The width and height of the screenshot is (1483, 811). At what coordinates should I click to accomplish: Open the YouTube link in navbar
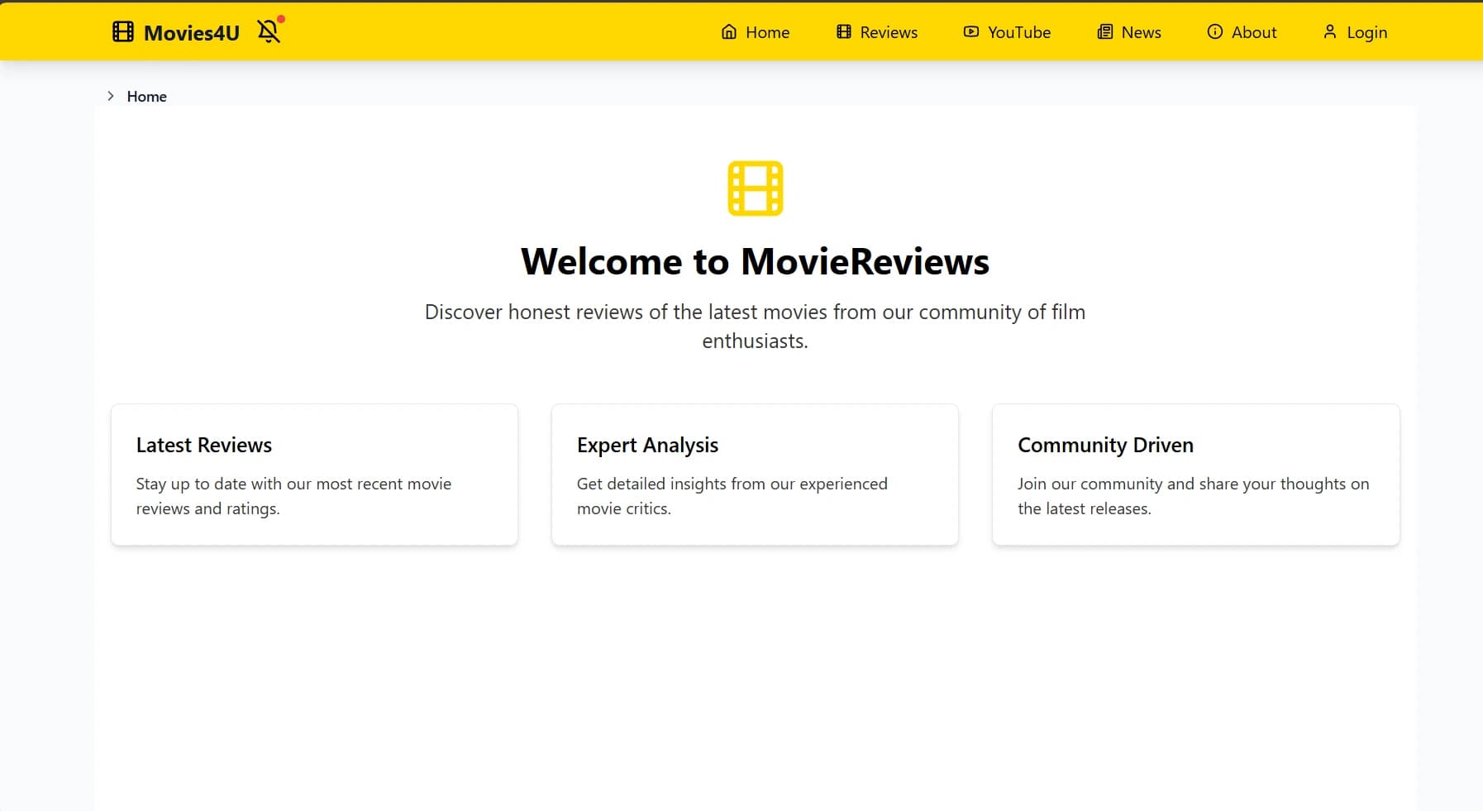[1018, 31]
